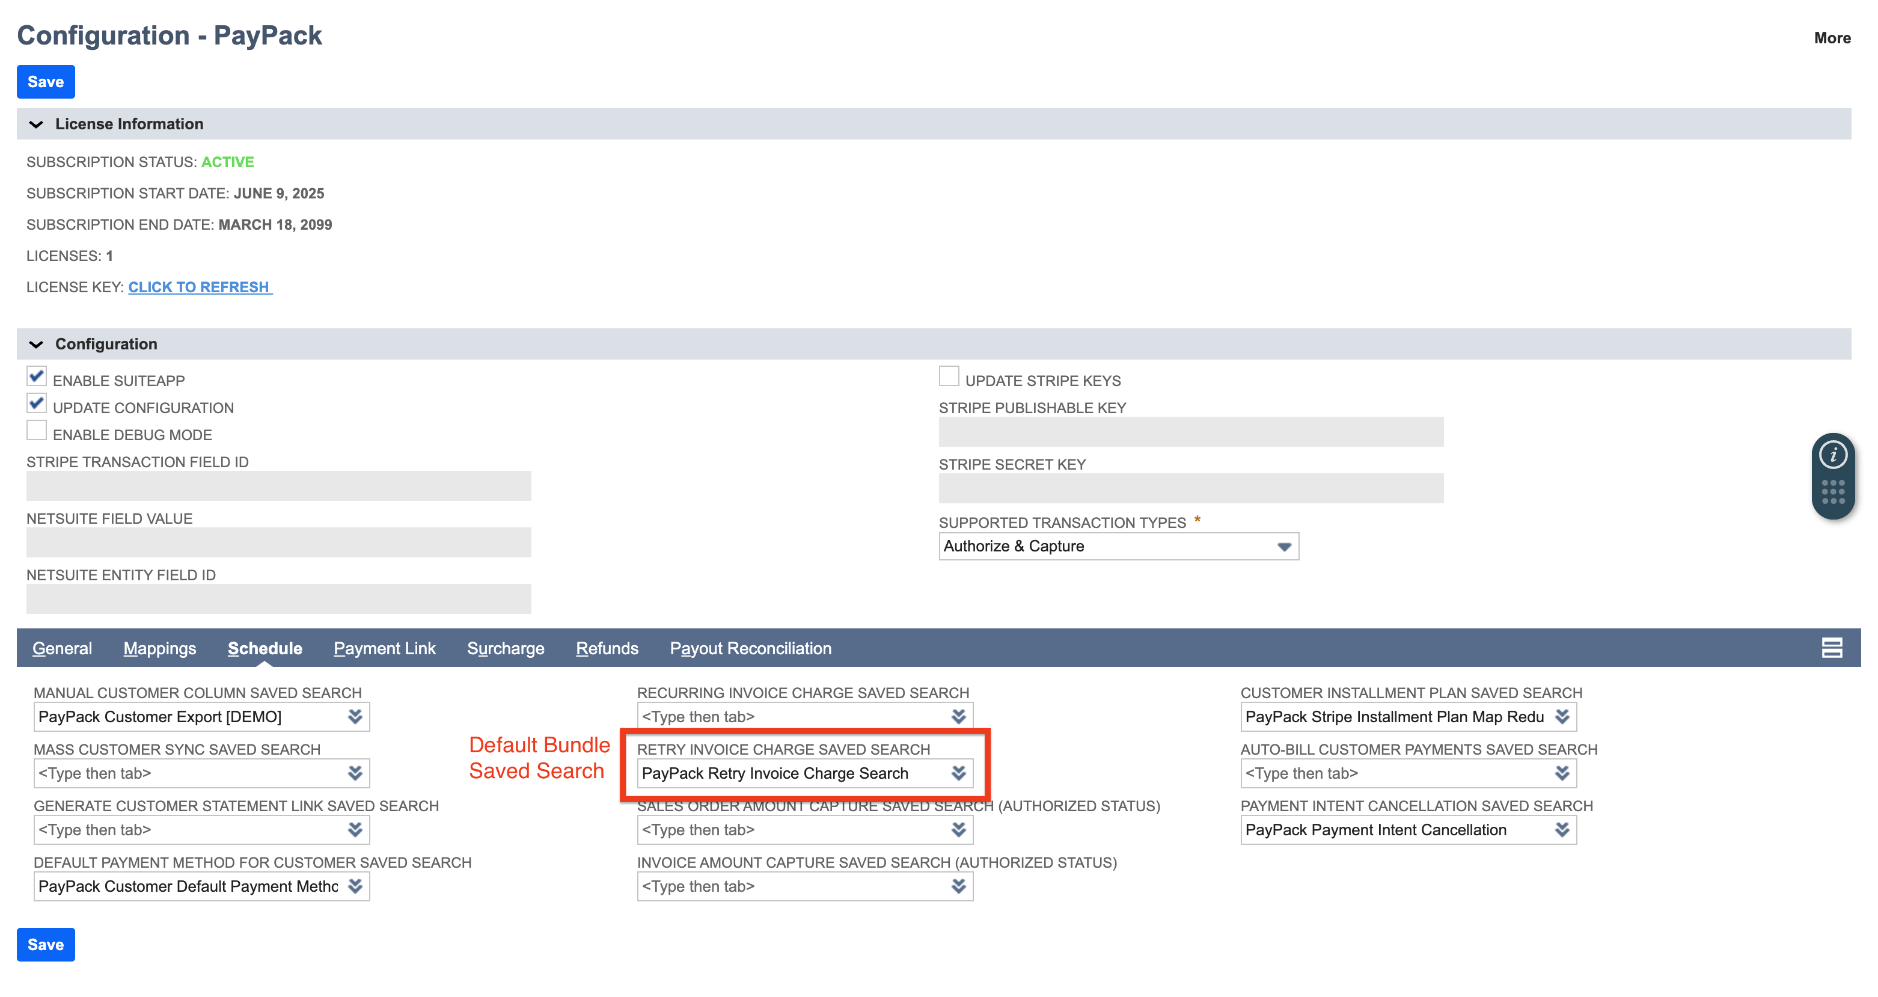Uncheck the Update Configuration checkbox

37,403
